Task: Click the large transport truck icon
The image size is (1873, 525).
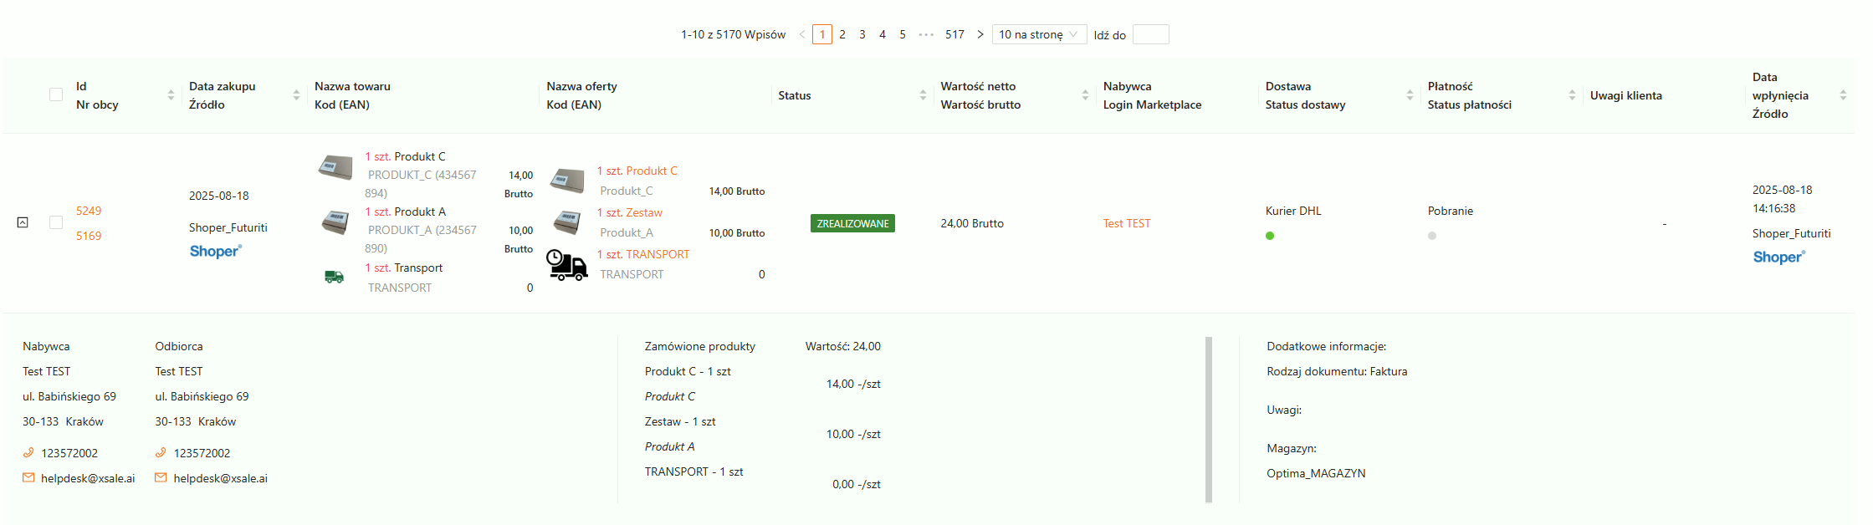Action: (566, 265)
